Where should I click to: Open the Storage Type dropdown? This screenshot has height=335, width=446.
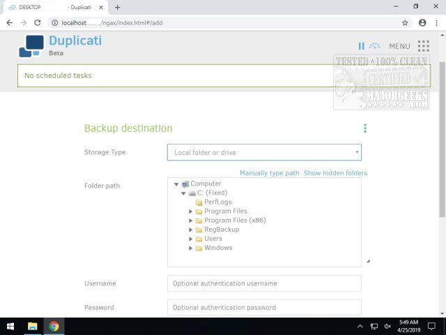click(264, 152)
